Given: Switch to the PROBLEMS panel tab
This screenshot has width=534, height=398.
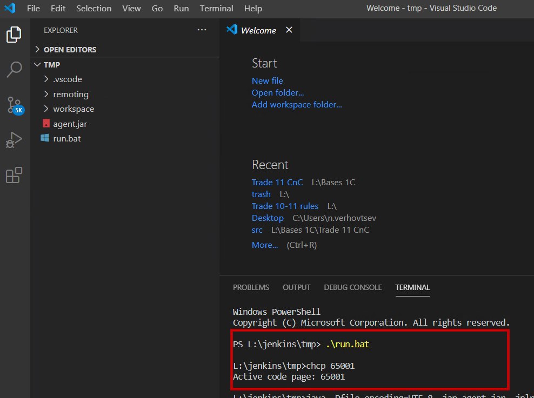Looking at the screenshot, I should (x=251, y=287).
